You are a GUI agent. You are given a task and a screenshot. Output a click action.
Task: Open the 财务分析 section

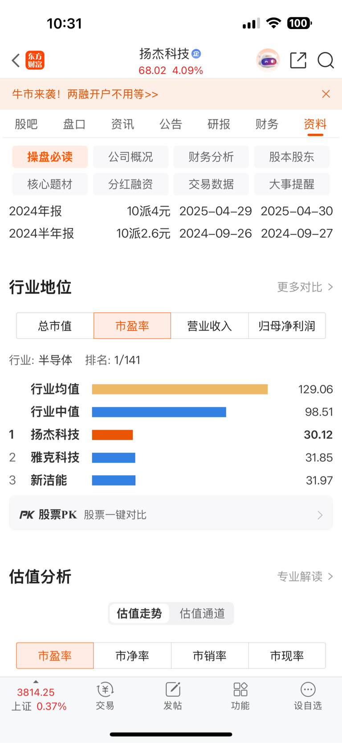tap(211, 157)
